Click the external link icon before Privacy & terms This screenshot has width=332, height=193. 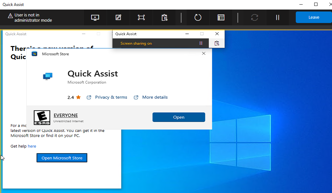89,97
